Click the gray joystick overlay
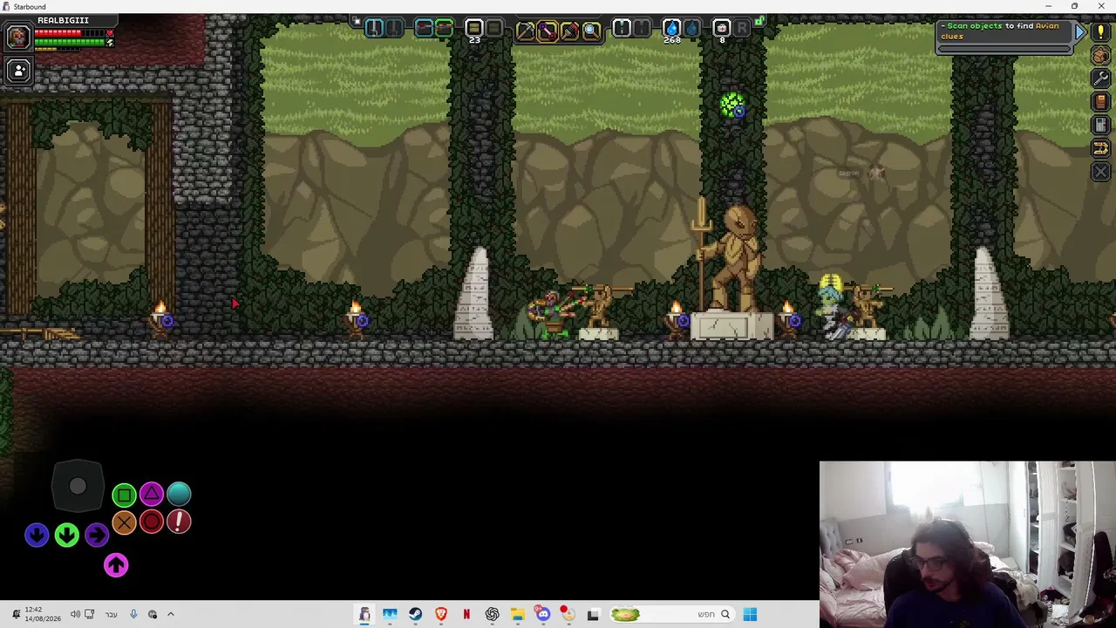This screenshot has width=1116, height=628. pos(78,488)
